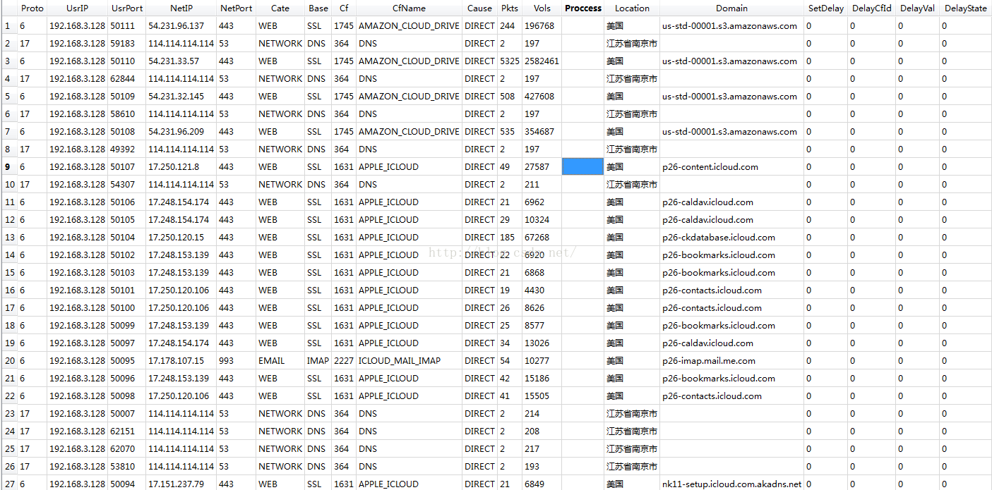992x490 pixels.
Task: Click the DelayVal column header
Action: (917, 8)
